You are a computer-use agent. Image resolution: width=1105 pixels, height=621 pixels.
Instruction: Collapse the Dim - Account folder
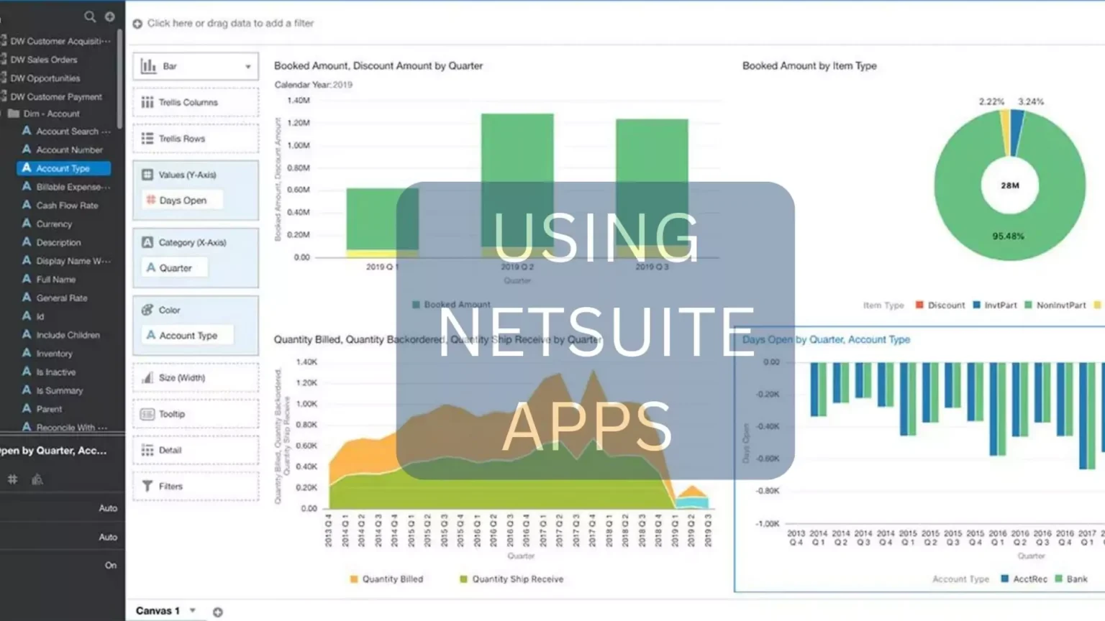pos(14,114)
